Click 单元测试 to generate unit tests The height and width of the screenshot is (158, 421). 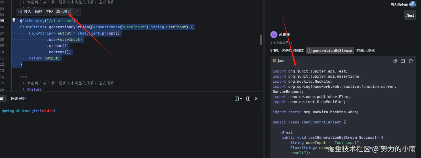click(x=64, y=12)
